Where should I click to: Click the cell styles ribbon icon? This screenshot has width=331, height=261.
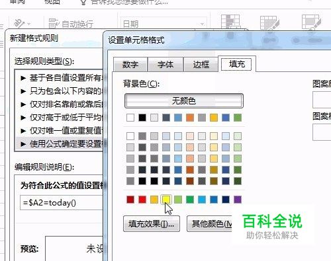click(312, 22)
